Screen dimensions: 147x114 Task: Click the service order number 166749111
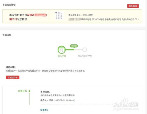point(88,15)
